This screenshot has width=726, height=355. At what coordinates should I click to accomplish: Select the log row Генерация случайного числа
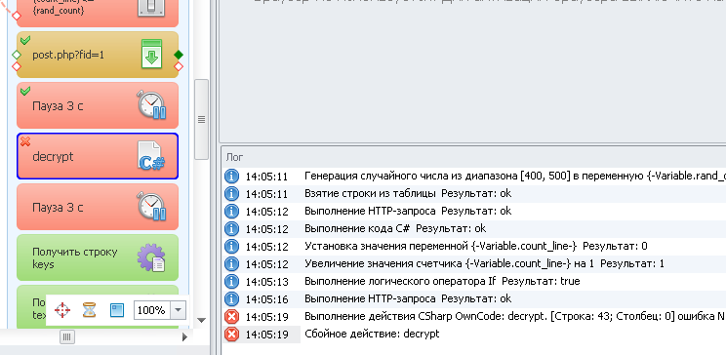474,176
